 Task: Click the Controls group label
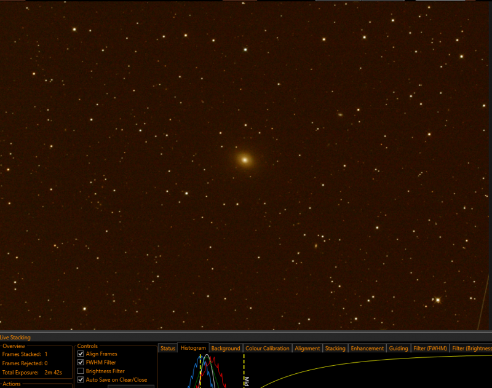tap(87, 346)
